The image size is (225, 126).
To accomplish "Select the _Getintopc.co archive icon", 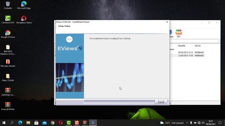I will 8,92.
